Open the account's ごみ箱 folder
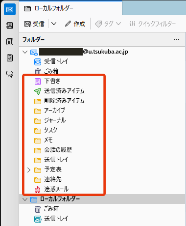This screenshot has width=186, height=226. 102,71
